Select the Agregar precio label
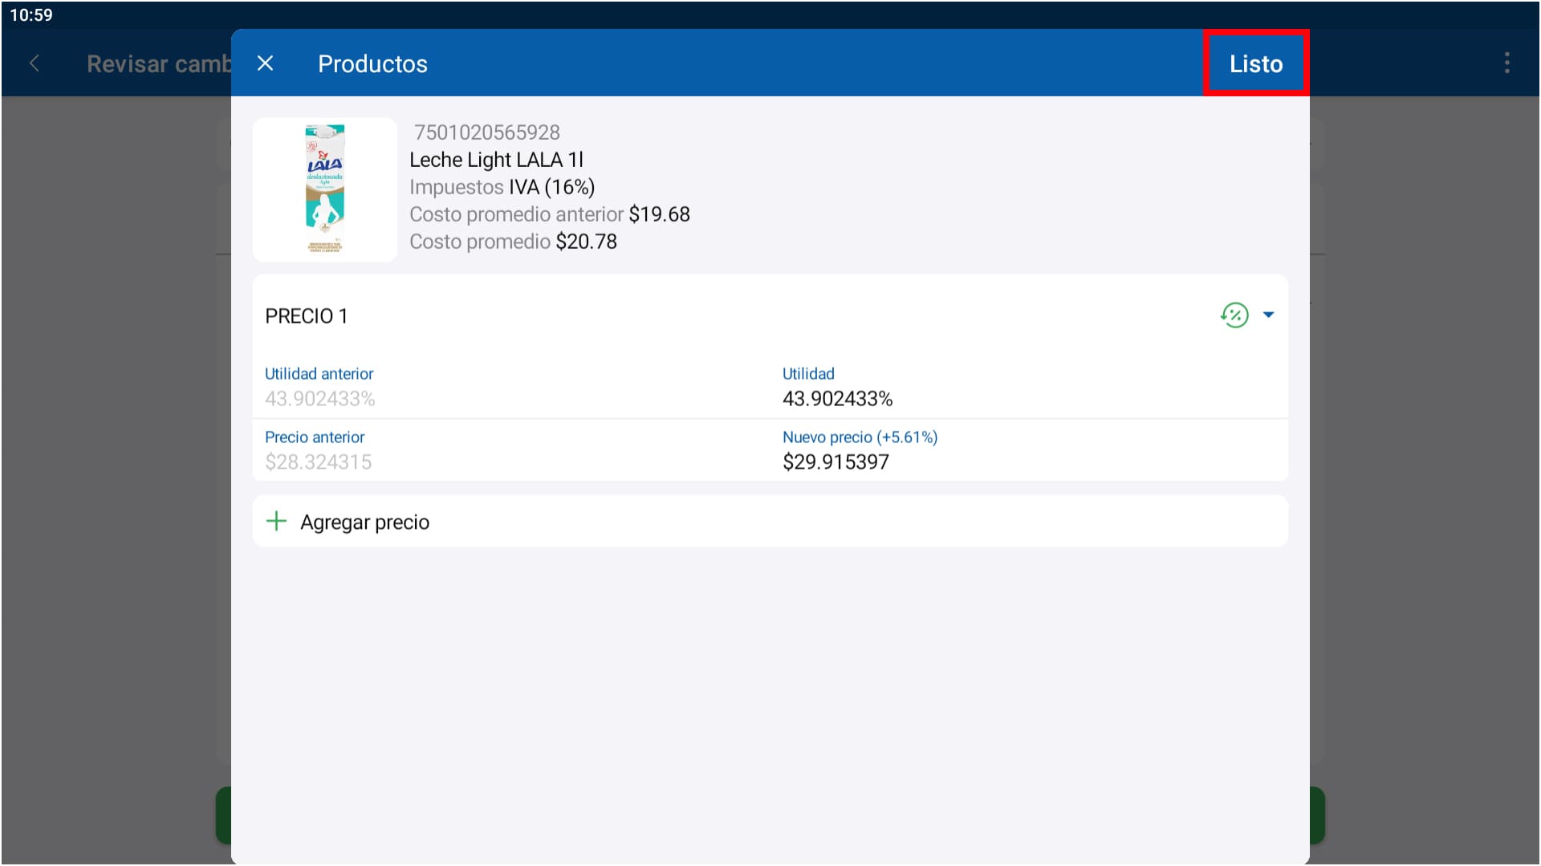This screenshot has height=866, width=1541. pyautogui.click(x=364, y=522)
